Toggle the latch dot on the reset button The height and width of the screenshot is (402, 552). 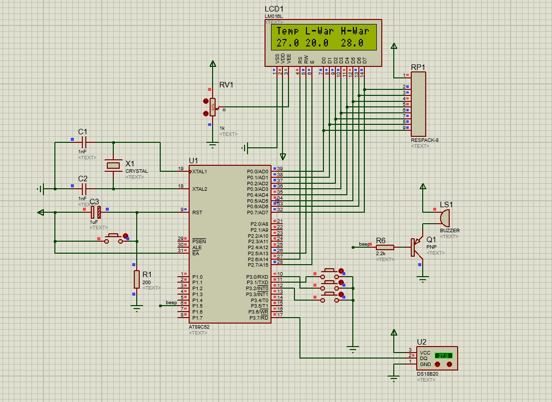pyautogui.click(x=126, y=236)
